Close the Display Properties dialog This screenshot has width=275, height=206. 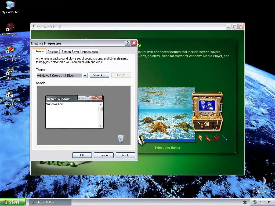pyautogui.click(x=134, y=43)
